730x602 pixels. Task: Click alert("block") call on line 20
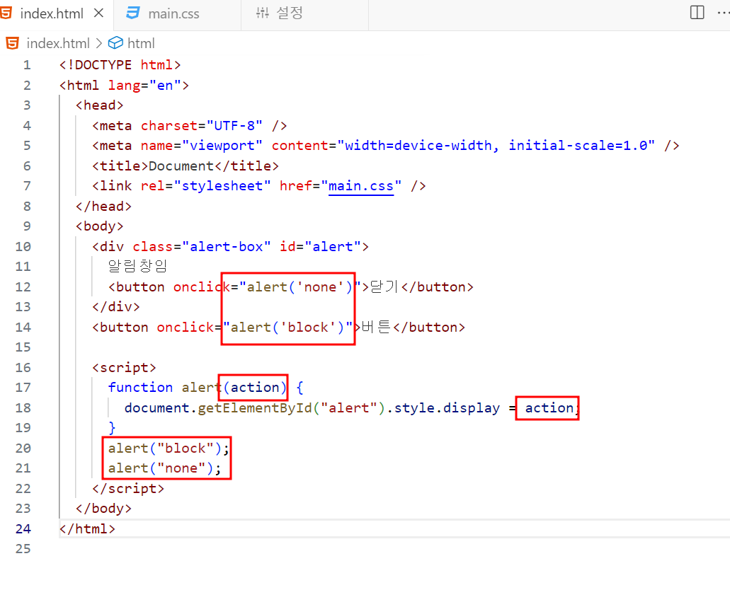[169, 448]
